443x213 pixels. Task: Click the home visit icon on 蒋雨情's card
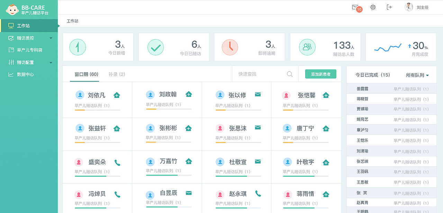pos(326,194)
